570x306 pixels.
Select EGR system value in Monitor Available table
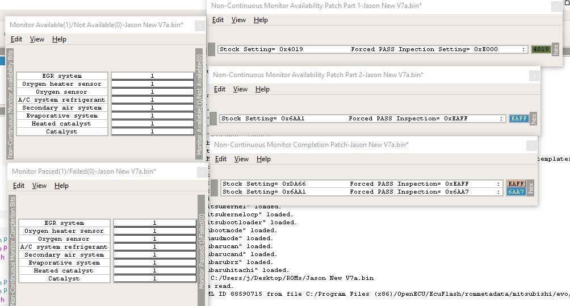click(x=153, y=76)
